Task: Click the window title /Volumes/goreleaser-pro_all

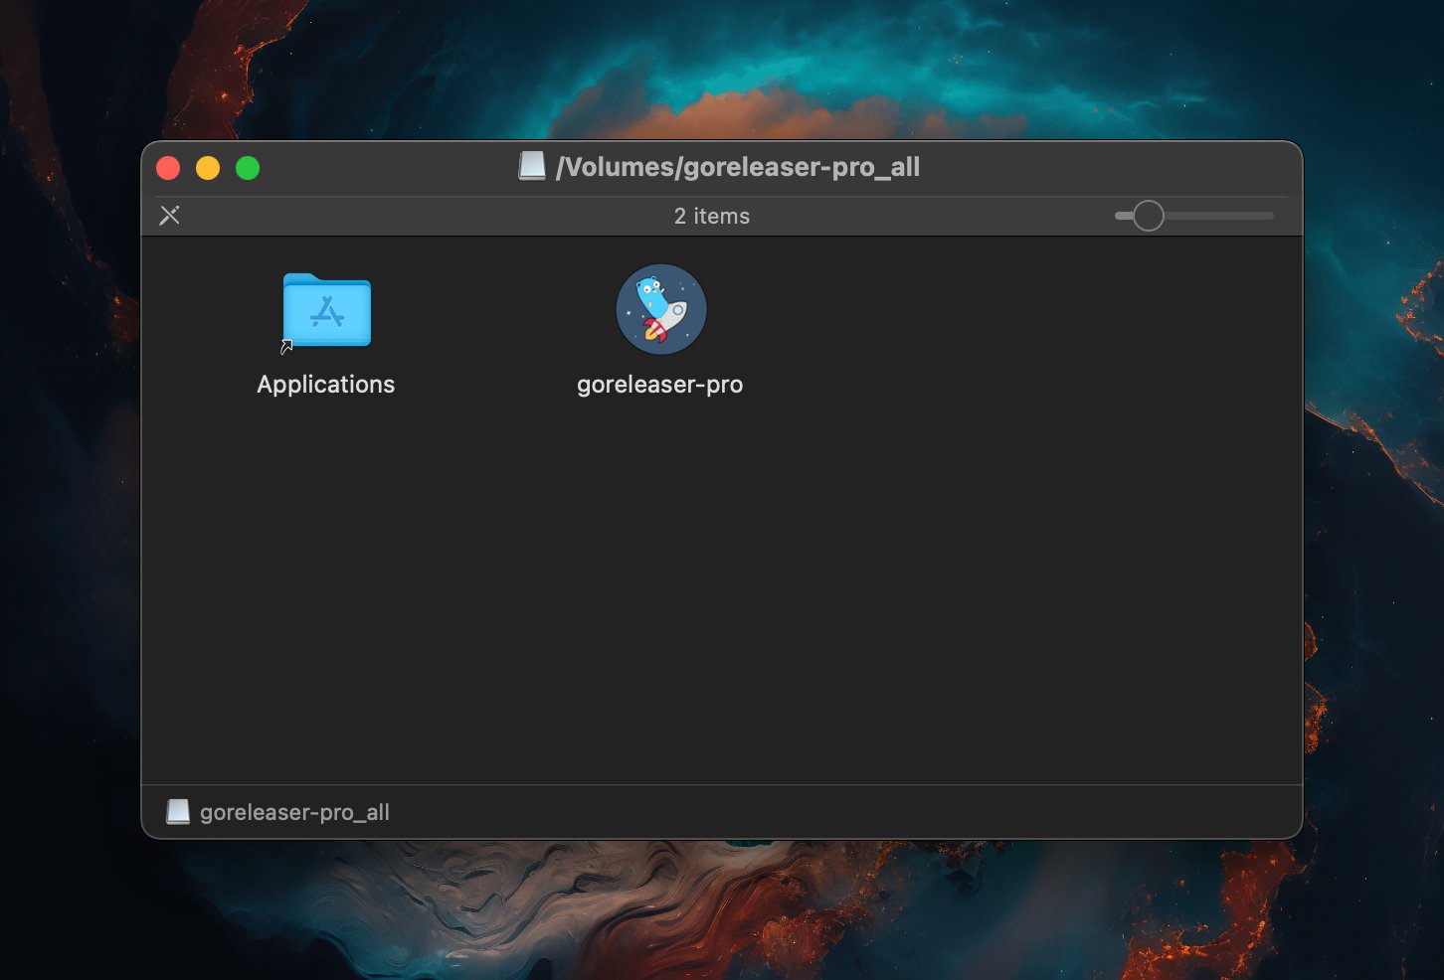Action: pos(739,166)
